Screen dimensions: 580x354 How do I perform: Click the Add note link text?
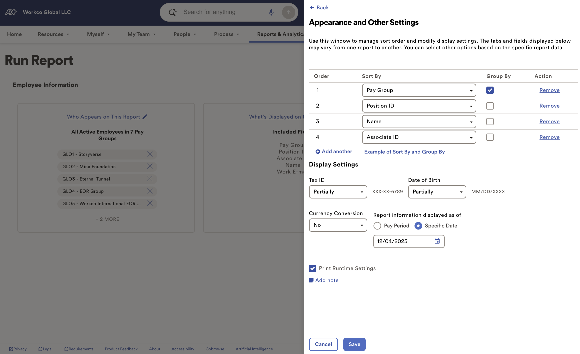click(327, 280)
